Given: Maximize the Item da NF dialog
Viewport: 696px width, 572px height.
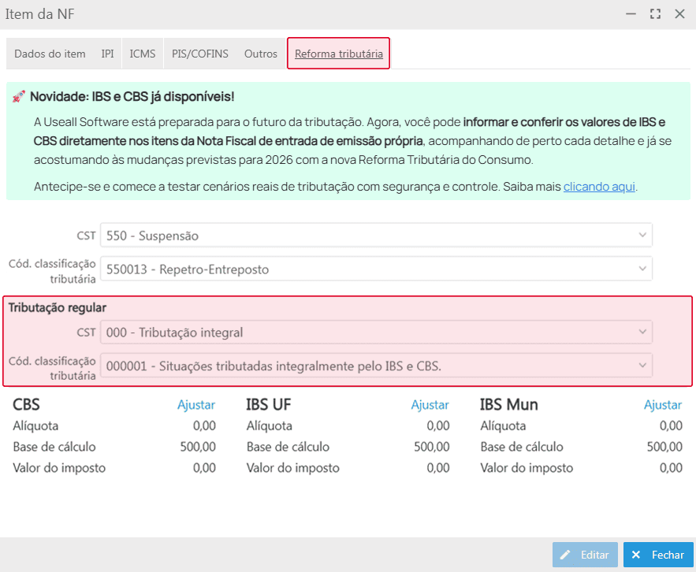Looking at the screenshot, I should coord(655,14).
